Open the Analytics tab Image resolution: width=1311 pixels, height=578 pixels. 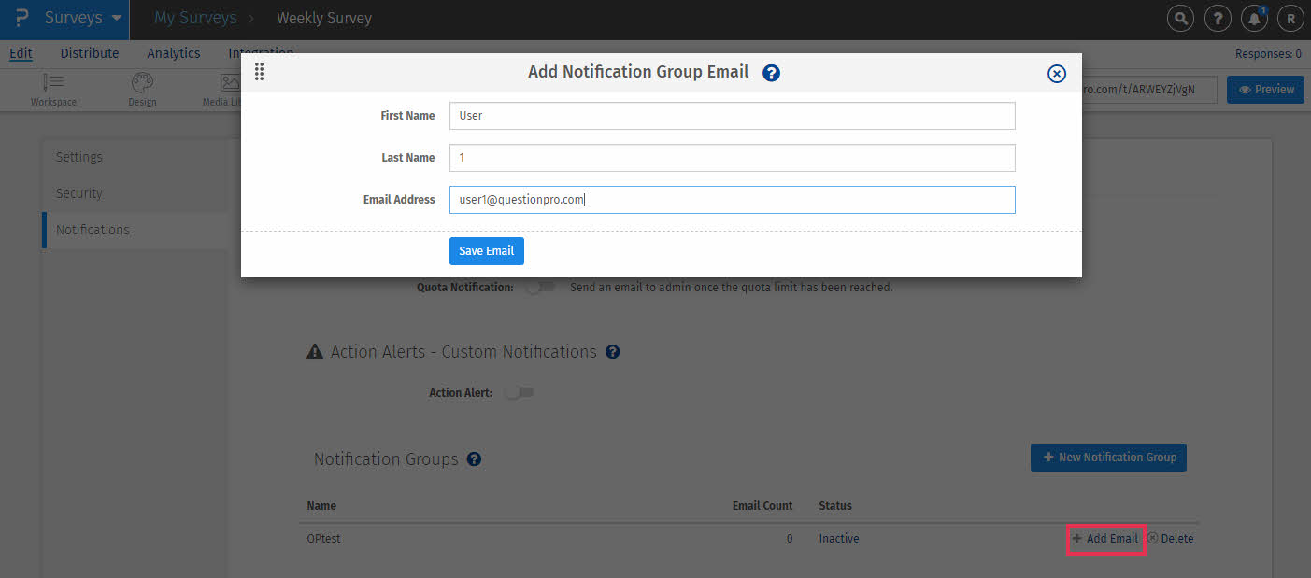(x=173, y=53)
